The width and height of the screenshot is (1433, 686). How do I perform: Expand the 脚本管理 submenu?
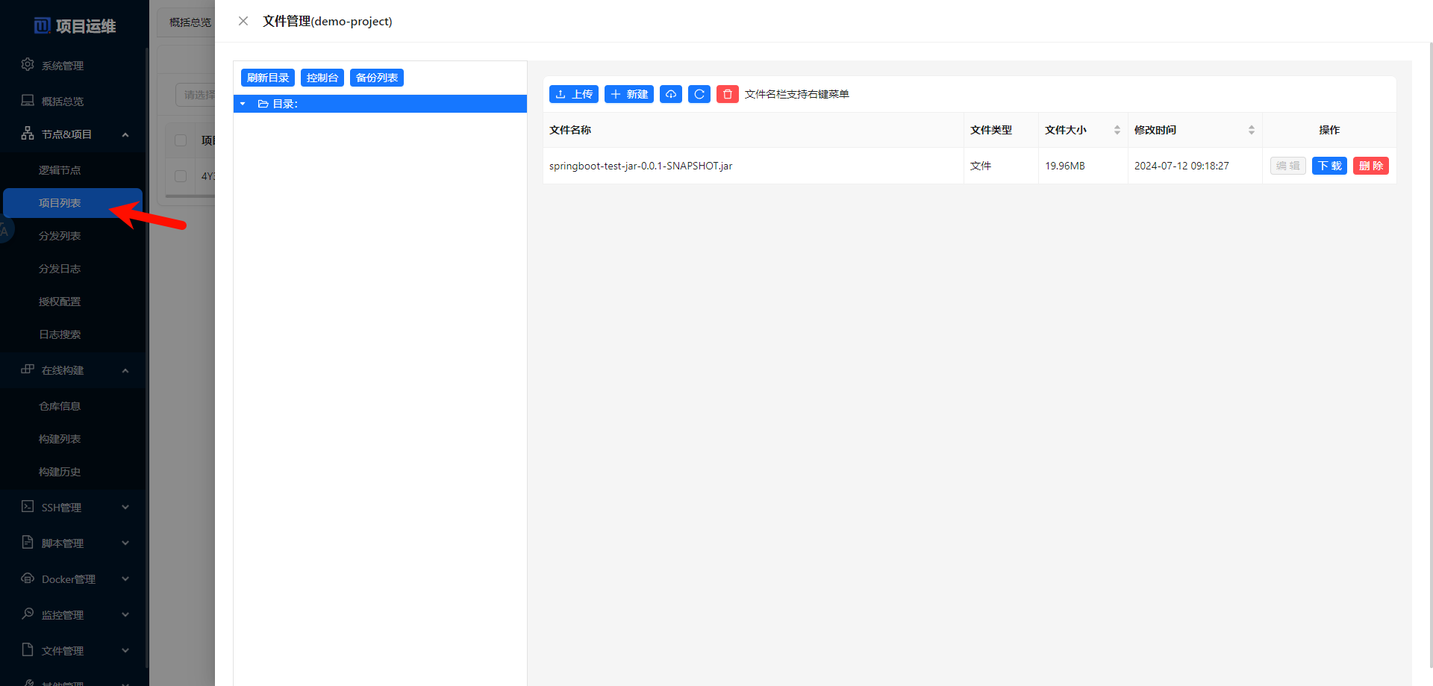point(125,543)
